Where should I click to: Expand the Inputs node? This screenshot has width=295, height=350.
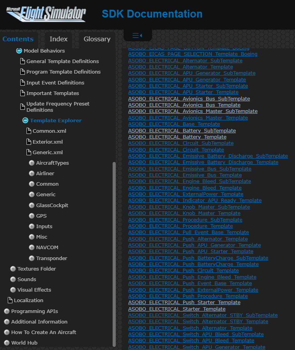point(32,226)
